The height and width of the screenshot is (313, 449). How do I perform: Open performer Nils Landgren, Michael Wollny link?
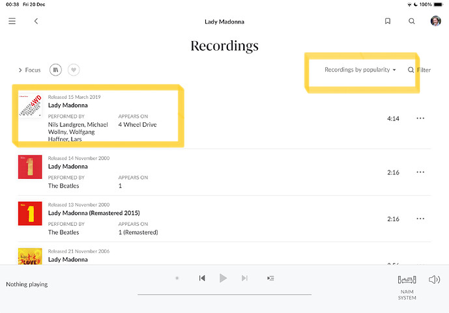(78, 132)
